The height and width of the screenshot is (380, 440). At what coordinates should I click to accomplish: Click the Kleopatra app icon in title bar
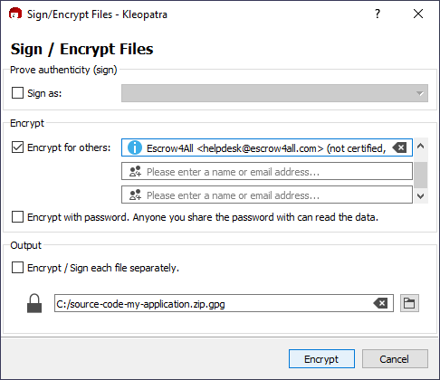coord(15,14)
